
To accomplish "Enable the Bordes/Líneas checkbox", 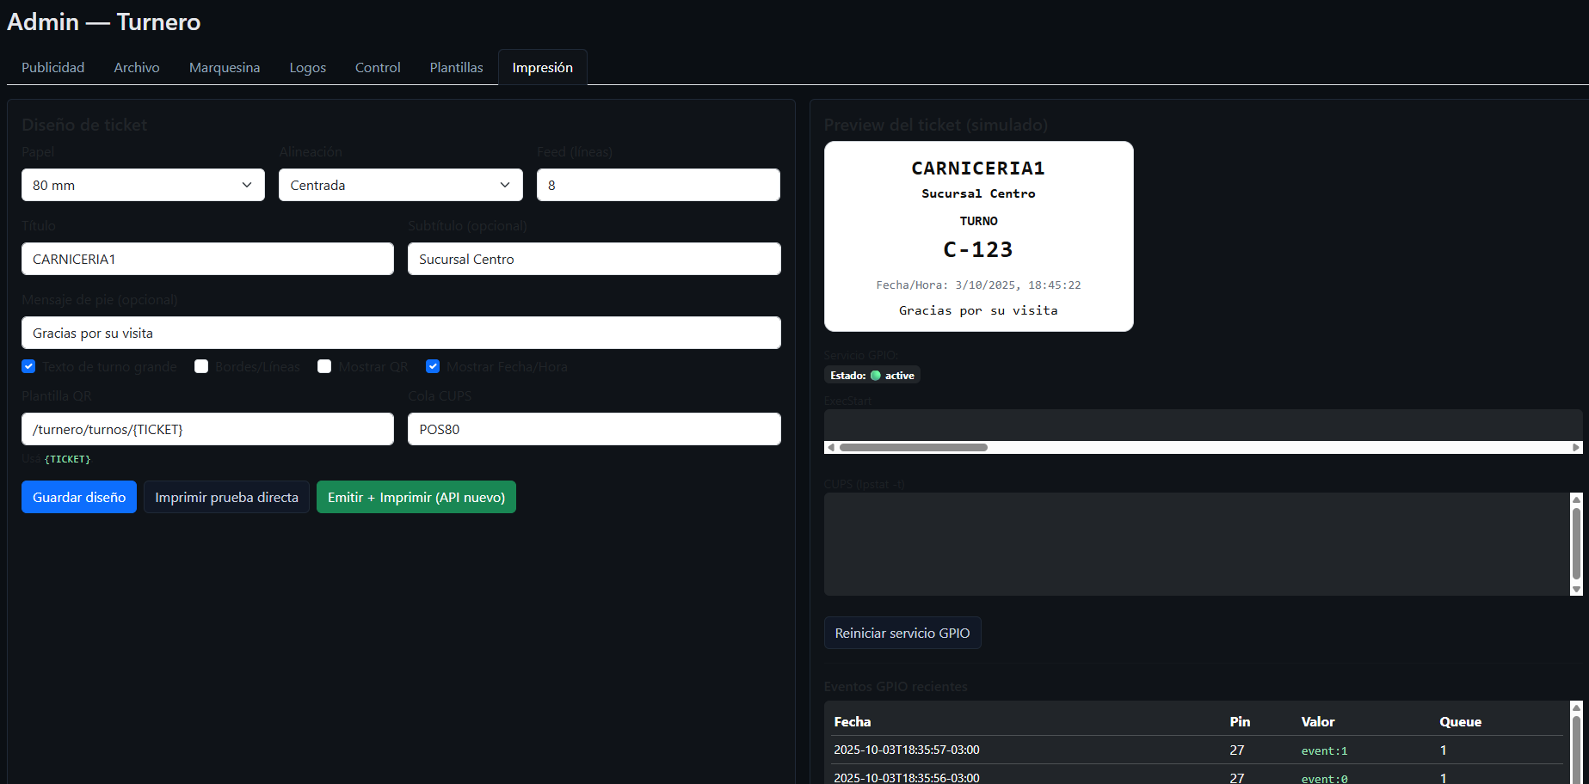I will point(201,366).
